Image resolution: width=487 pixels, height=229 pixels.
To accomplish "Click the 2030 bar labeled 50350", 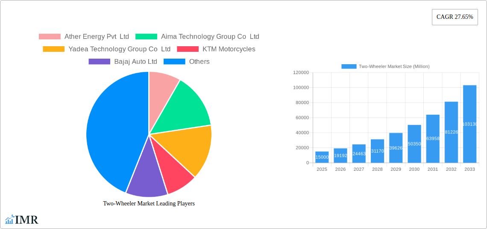I will point(414,144).
